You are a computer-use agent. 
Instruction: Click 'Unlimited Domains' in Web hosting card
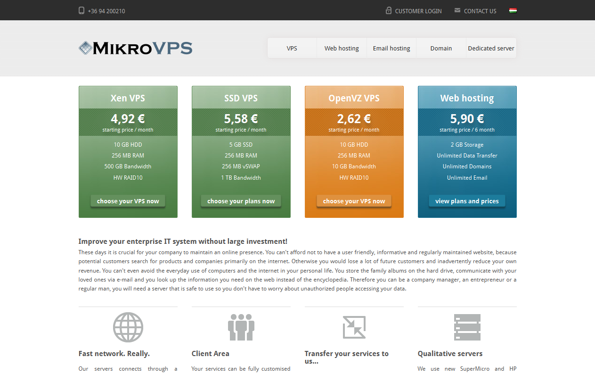(x=467, y=166)
